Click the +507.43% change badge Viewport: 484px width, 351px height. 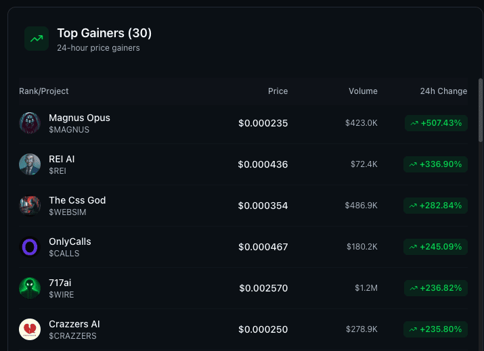[x=436, y=123]
